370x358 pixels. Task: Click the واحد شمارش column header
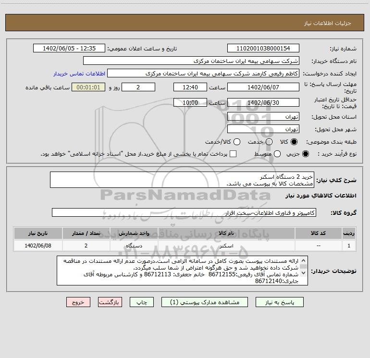tap(134, 234)
